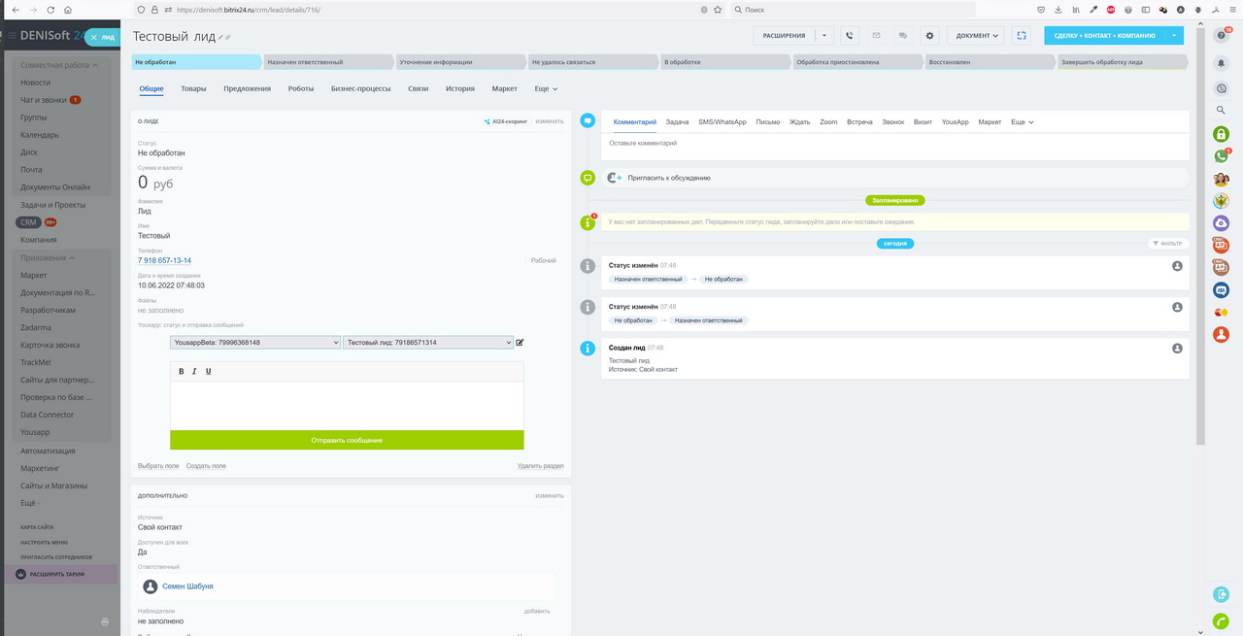
Task: Toggle bold formatting in message editor
Action: click(x=181, y=372)
